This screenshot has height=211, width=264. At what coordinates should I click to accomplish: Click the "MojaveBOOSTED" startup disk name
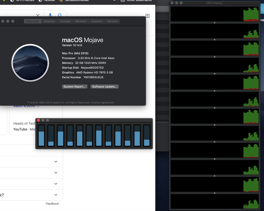(92, 68)
